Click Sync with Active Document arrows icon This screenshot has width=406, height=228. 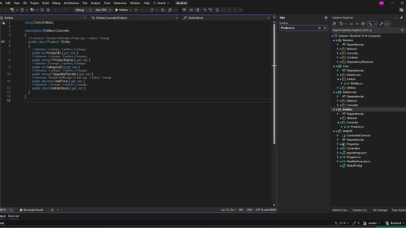351,24
